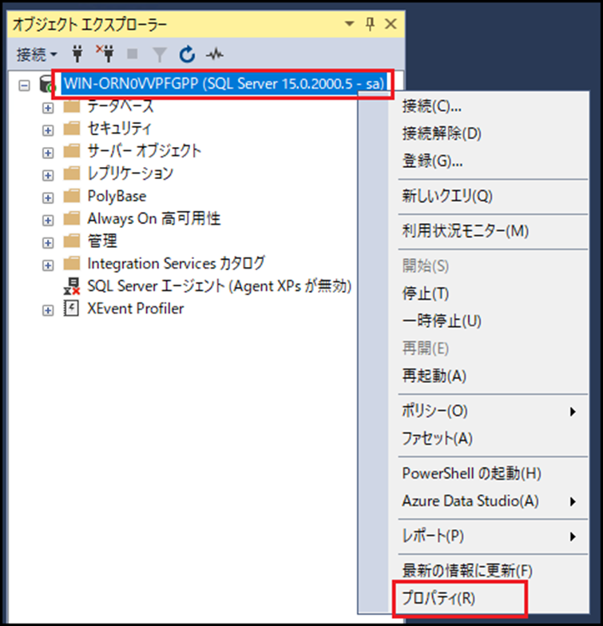Select the Always On 高可用性 tree label
Image resolution: width=603 pixels, height=626 pixels.
(x=153, y=218)
